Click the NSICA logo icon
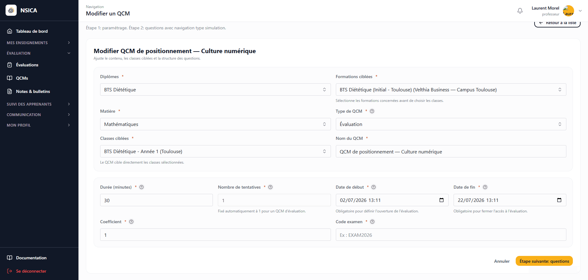This screenshot has width=588, height=280. [11, 10]
